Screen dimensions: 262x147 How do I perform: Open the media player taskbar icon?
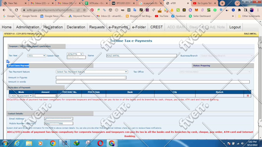(x=40, y=143)
